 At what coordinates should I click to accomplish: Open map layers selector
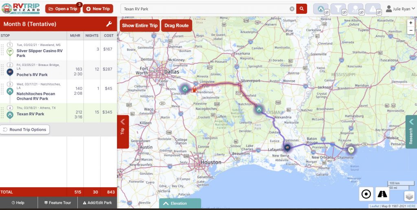(409, 196)
